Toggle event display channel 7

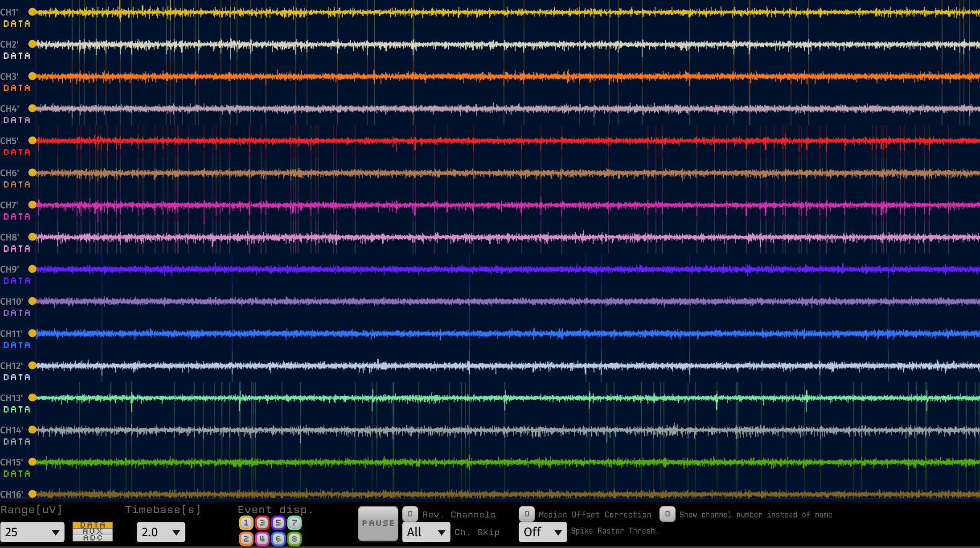tap(294, 523)
